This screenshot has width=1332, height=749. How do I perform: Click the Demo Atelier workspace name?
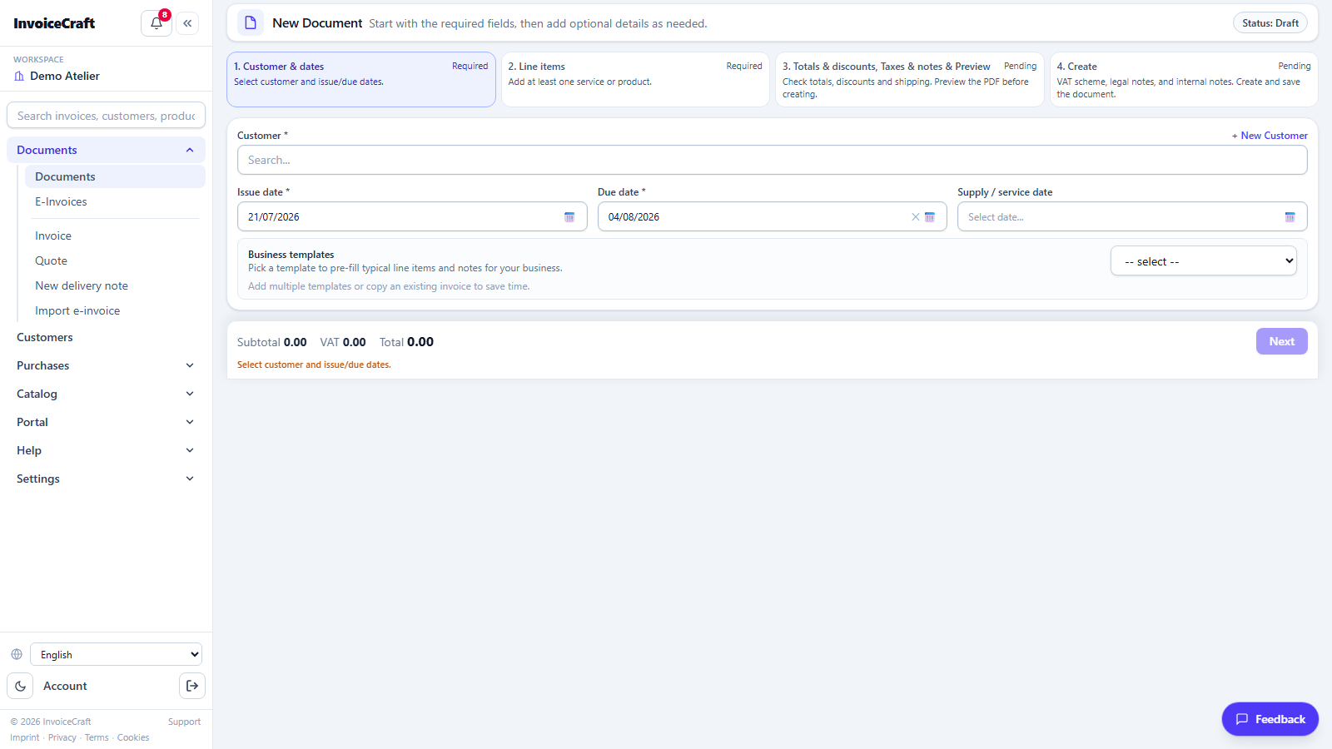[65, 76]
